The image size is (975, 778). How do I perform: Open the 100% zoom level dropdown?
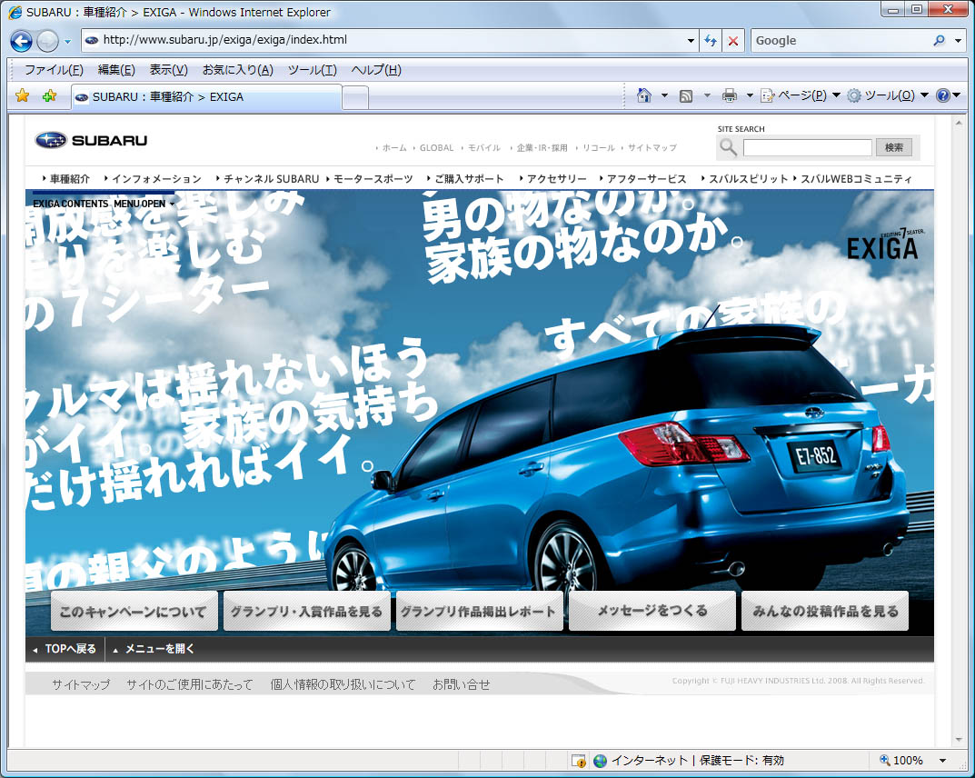(943, 761)
